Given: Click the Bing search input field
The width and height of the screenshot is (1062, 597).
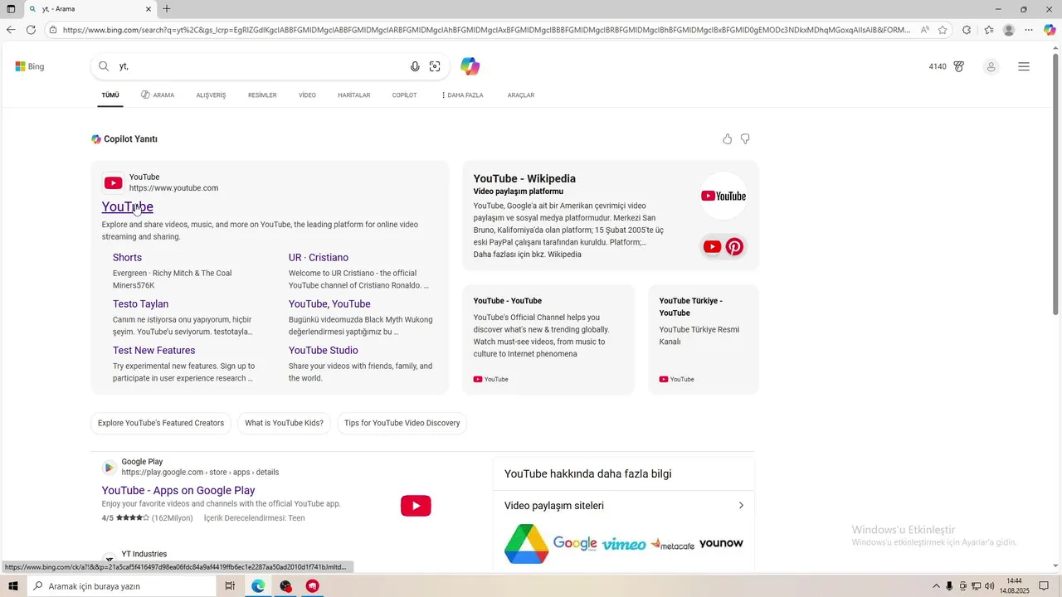Looking at the screenshot, I should pyautogui.click(x=261, y=66).
